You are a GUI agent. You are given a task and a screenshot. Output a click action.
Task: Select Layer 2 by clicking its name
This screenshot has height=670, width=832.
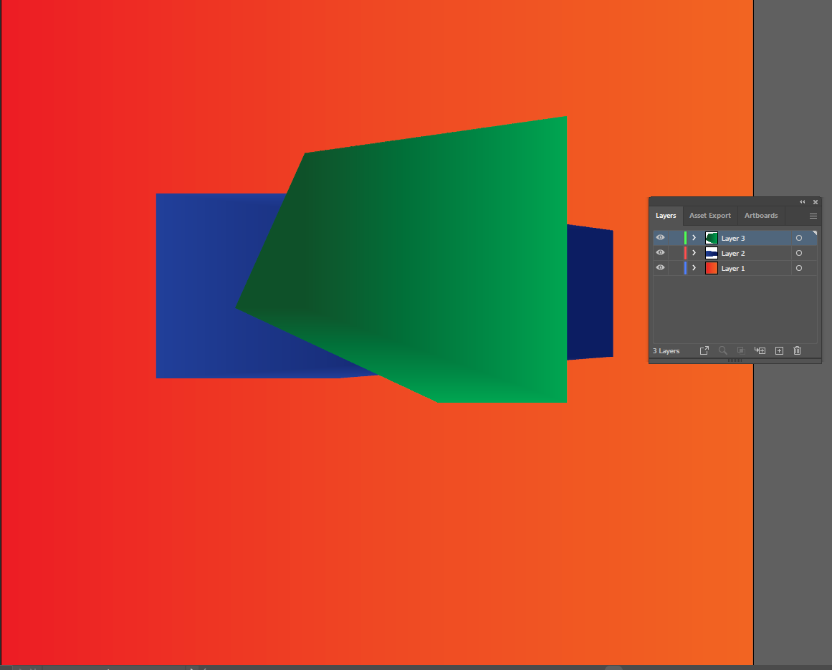(734, 252)
